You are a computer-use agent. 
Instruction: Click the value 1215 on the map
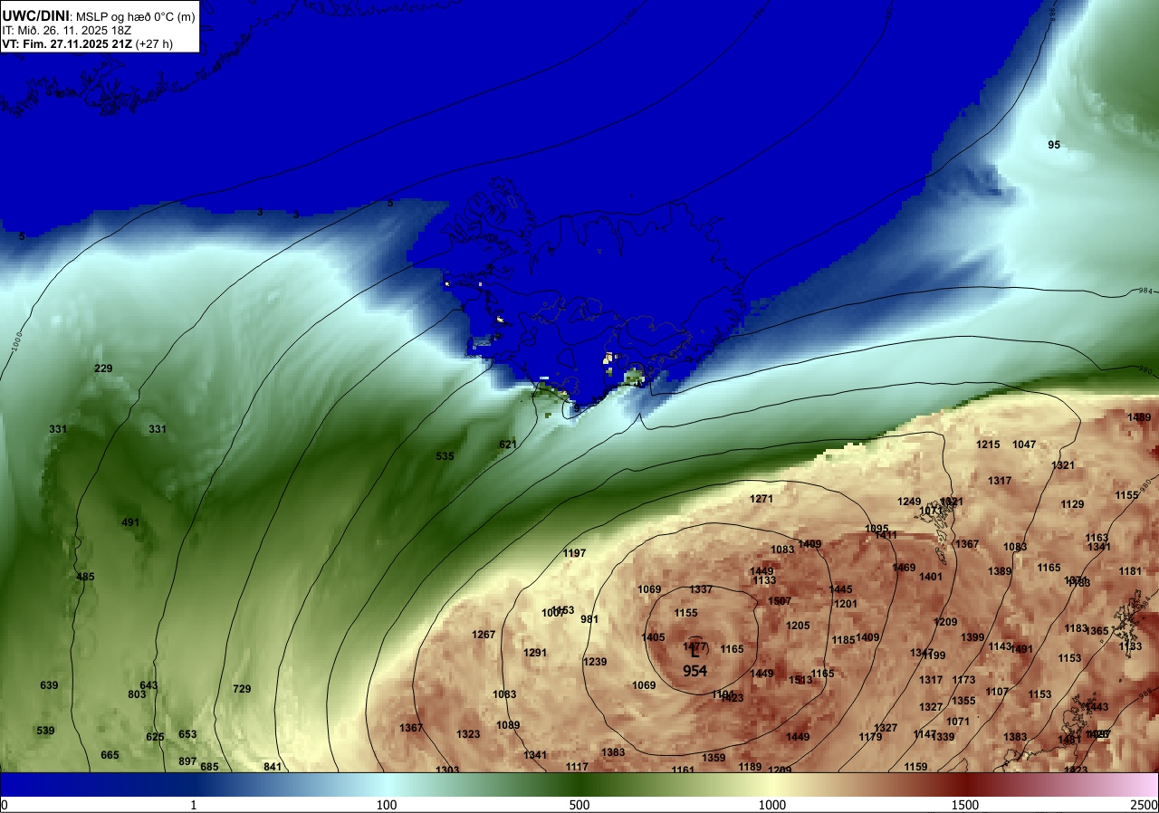988,445
